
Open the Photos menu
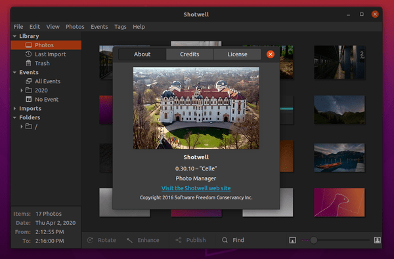pos(75,27)
